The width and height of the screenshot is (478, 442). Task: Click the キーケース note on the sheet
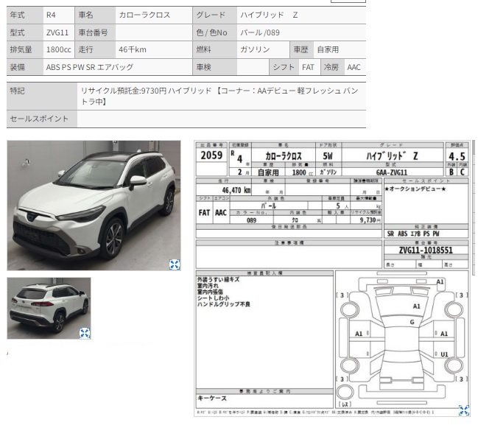pos(212,399)
